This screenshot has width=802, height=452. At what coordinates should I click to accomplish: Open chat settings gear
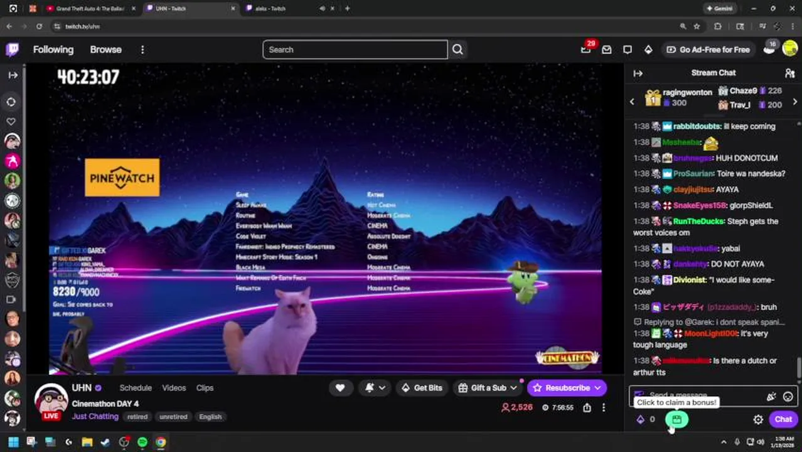click(758, 419)
